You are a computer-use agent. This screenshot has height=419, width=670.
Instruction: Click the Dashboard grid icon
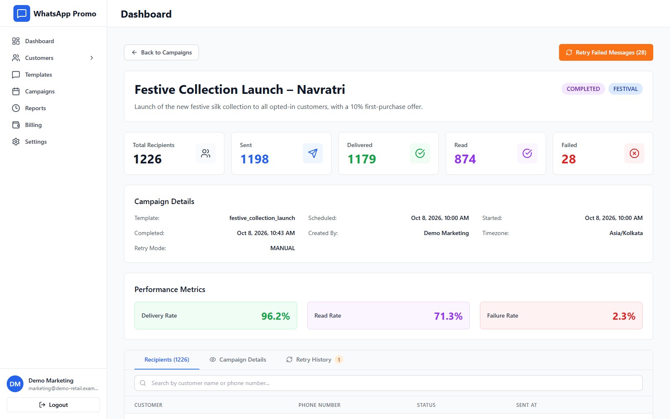(16, 41)
